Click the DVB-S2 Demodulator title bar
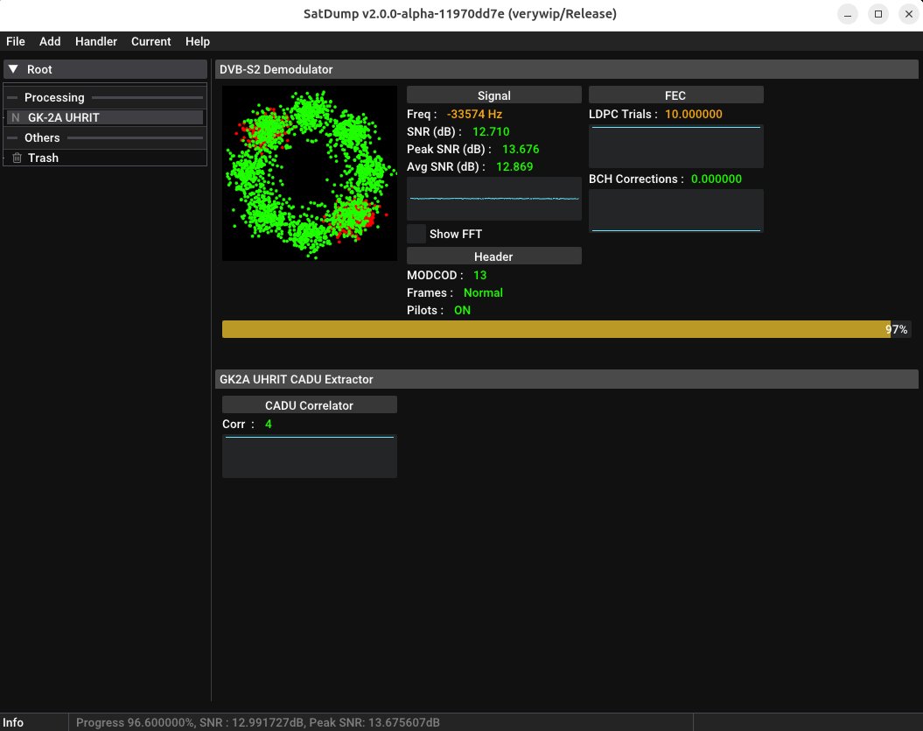The width and height of the screenshot is (923, 731). click(566, 69)
